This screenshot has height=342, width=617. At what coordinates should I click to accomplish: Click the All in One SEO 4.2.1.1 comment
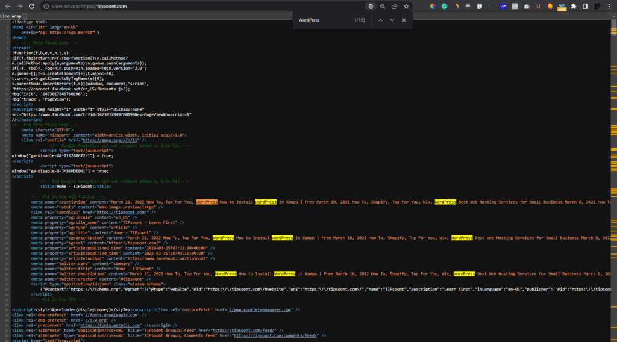pos(67,196)
